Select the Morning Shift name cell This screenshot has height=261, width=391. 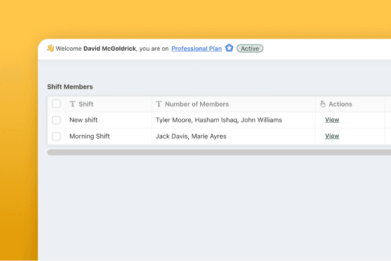[108, 136]
